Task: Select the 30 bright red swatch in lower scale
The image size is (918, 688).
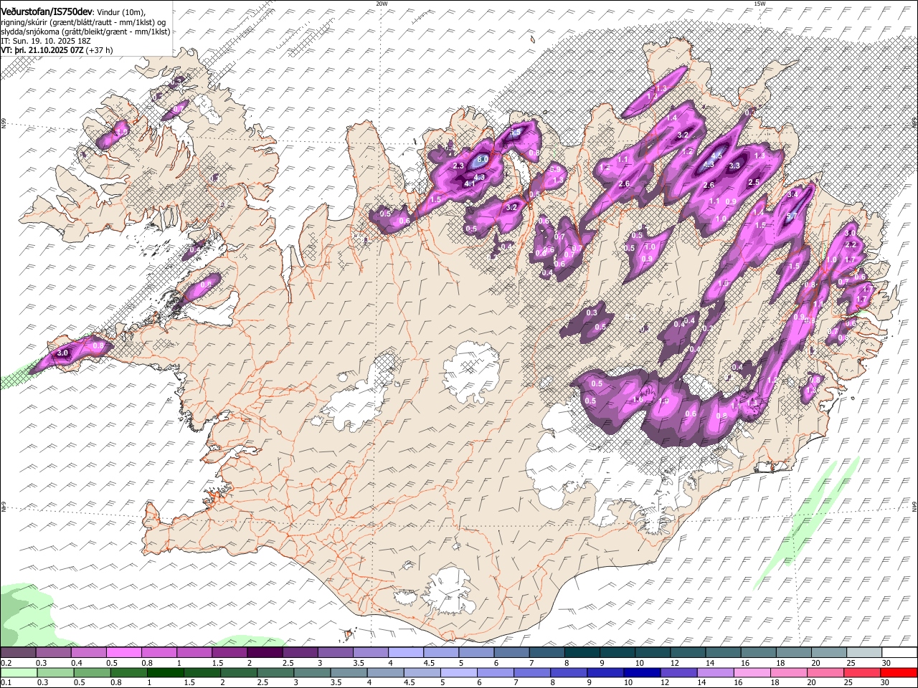Action: [x=899, y=673]
